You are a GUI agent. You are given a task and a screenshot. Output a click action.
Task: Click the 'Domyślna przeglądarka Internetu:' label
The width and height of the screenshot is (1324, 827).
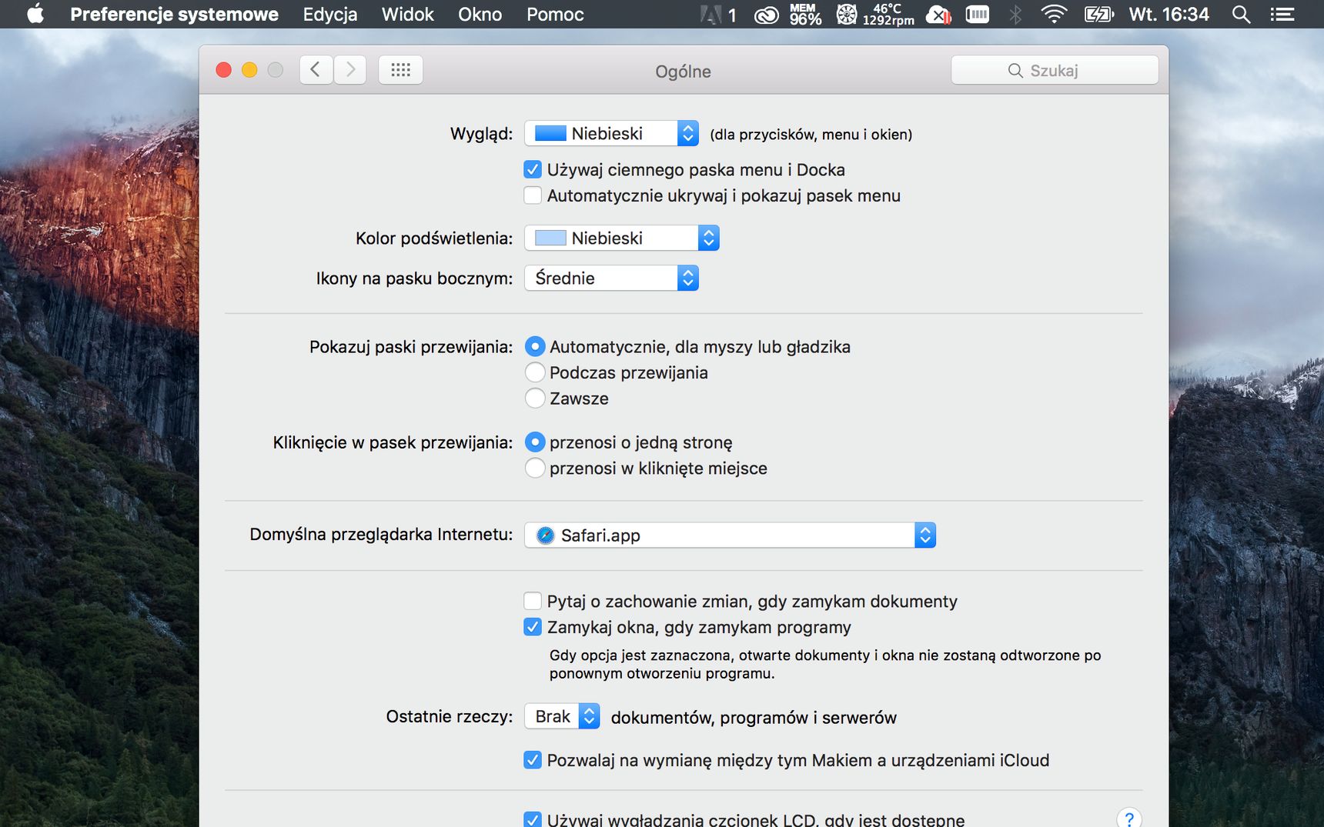(381, 535)
